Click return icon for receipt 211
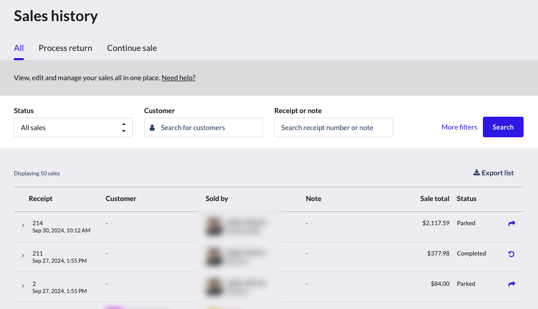538x309 pixels. pos(511,254)
